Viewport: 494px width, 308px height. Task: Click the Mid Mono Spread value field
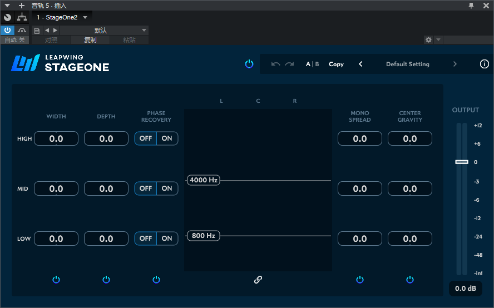click(360, 188)
